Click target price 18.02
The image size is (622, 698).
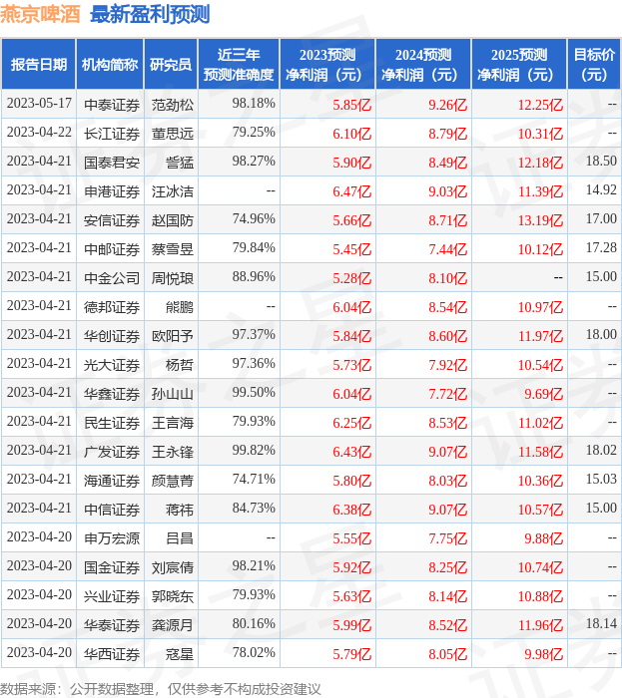601,450
